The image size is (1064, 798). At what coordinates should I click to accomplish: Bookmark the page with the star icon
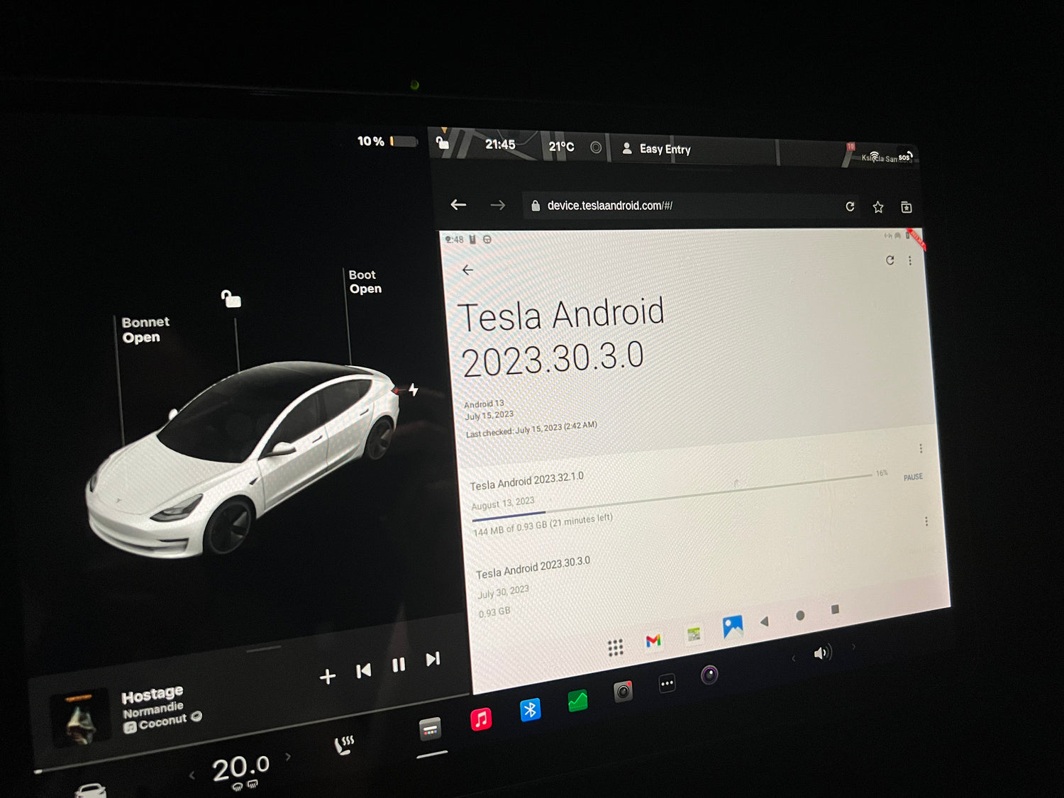(x=878, y=207)
